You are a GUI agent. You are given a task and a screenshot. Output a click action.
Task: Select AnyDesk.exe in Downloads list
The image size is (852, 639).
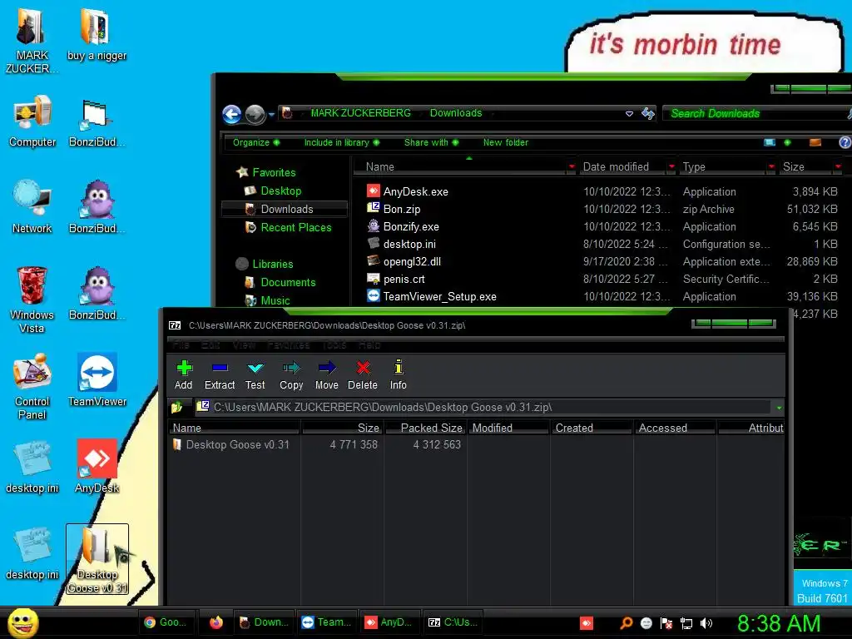(416, 191)
